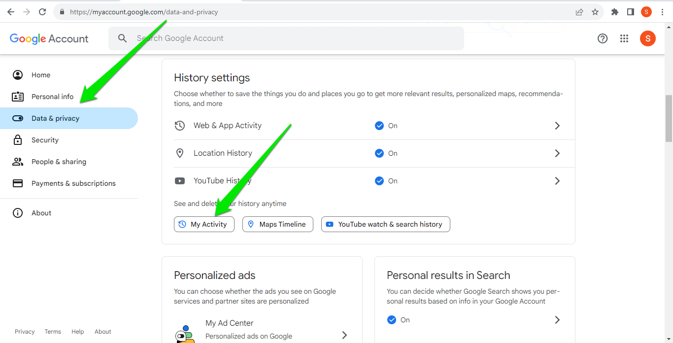Screen dimensions: 673x343
Task: Bookmark this page with the star icon
Action: coord(595,12)
